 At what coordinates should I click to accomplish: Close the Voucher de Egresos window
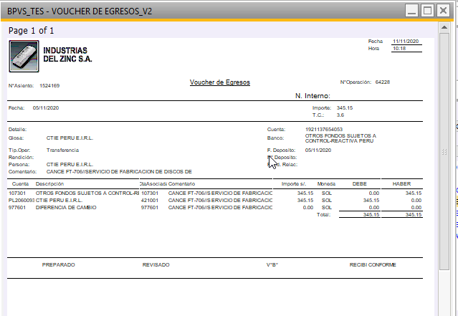[443, 11]
